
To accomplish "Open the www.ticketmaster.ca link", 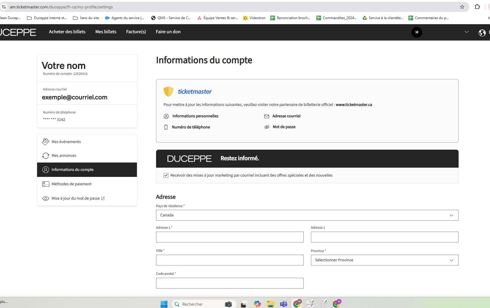I will 354,105.
